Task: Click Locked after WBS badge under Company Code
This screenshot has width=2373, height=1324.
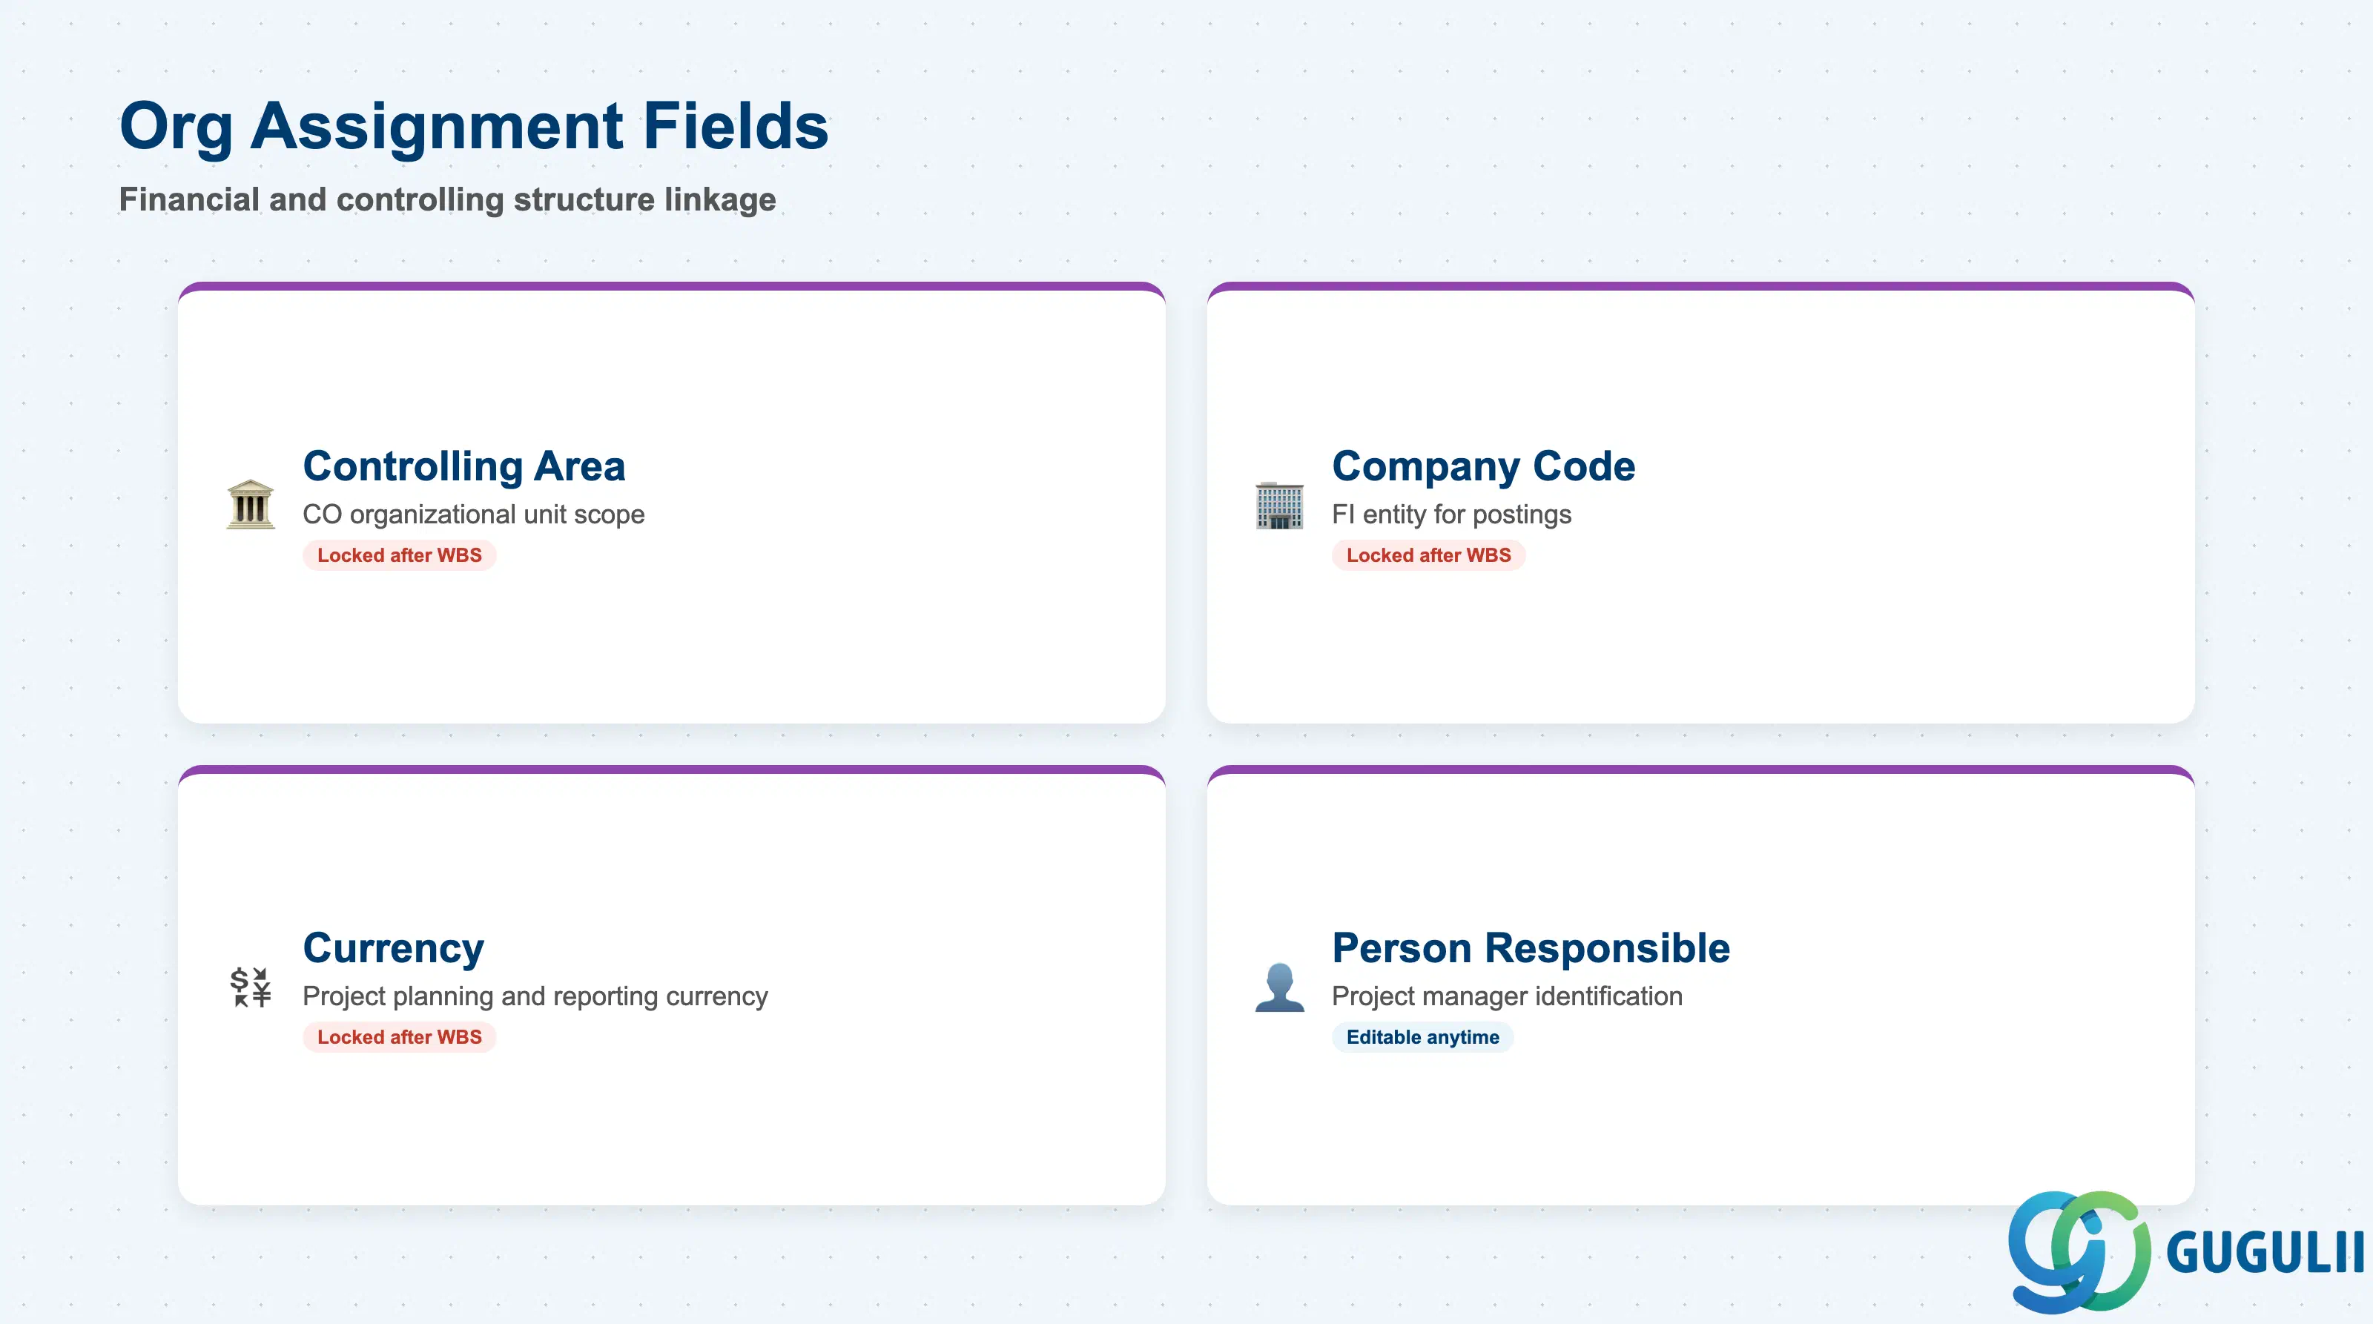Action: [1429, 555]
